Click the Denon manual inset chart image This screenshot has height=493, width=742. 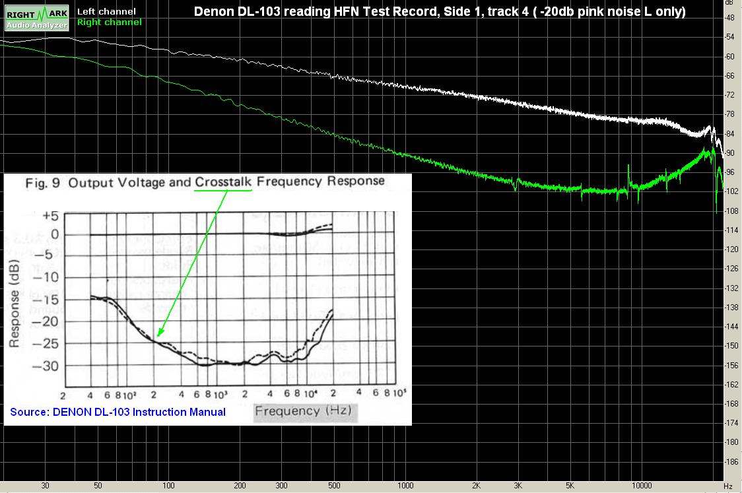pyautogui.click(x=208, y=300)
